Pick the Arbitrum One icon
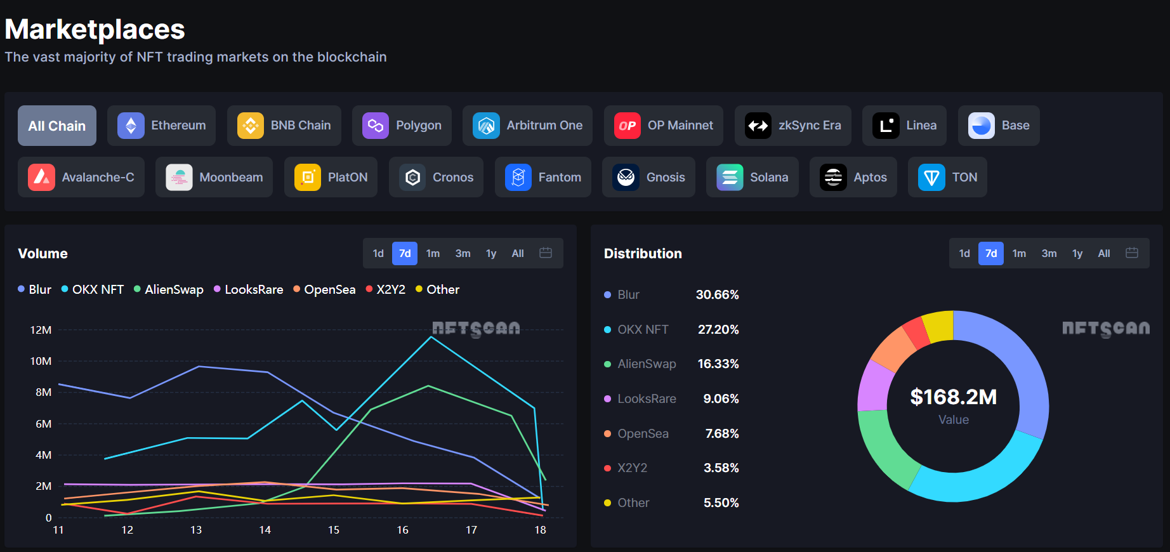The image size is (1170, 552). pos(486,126)
